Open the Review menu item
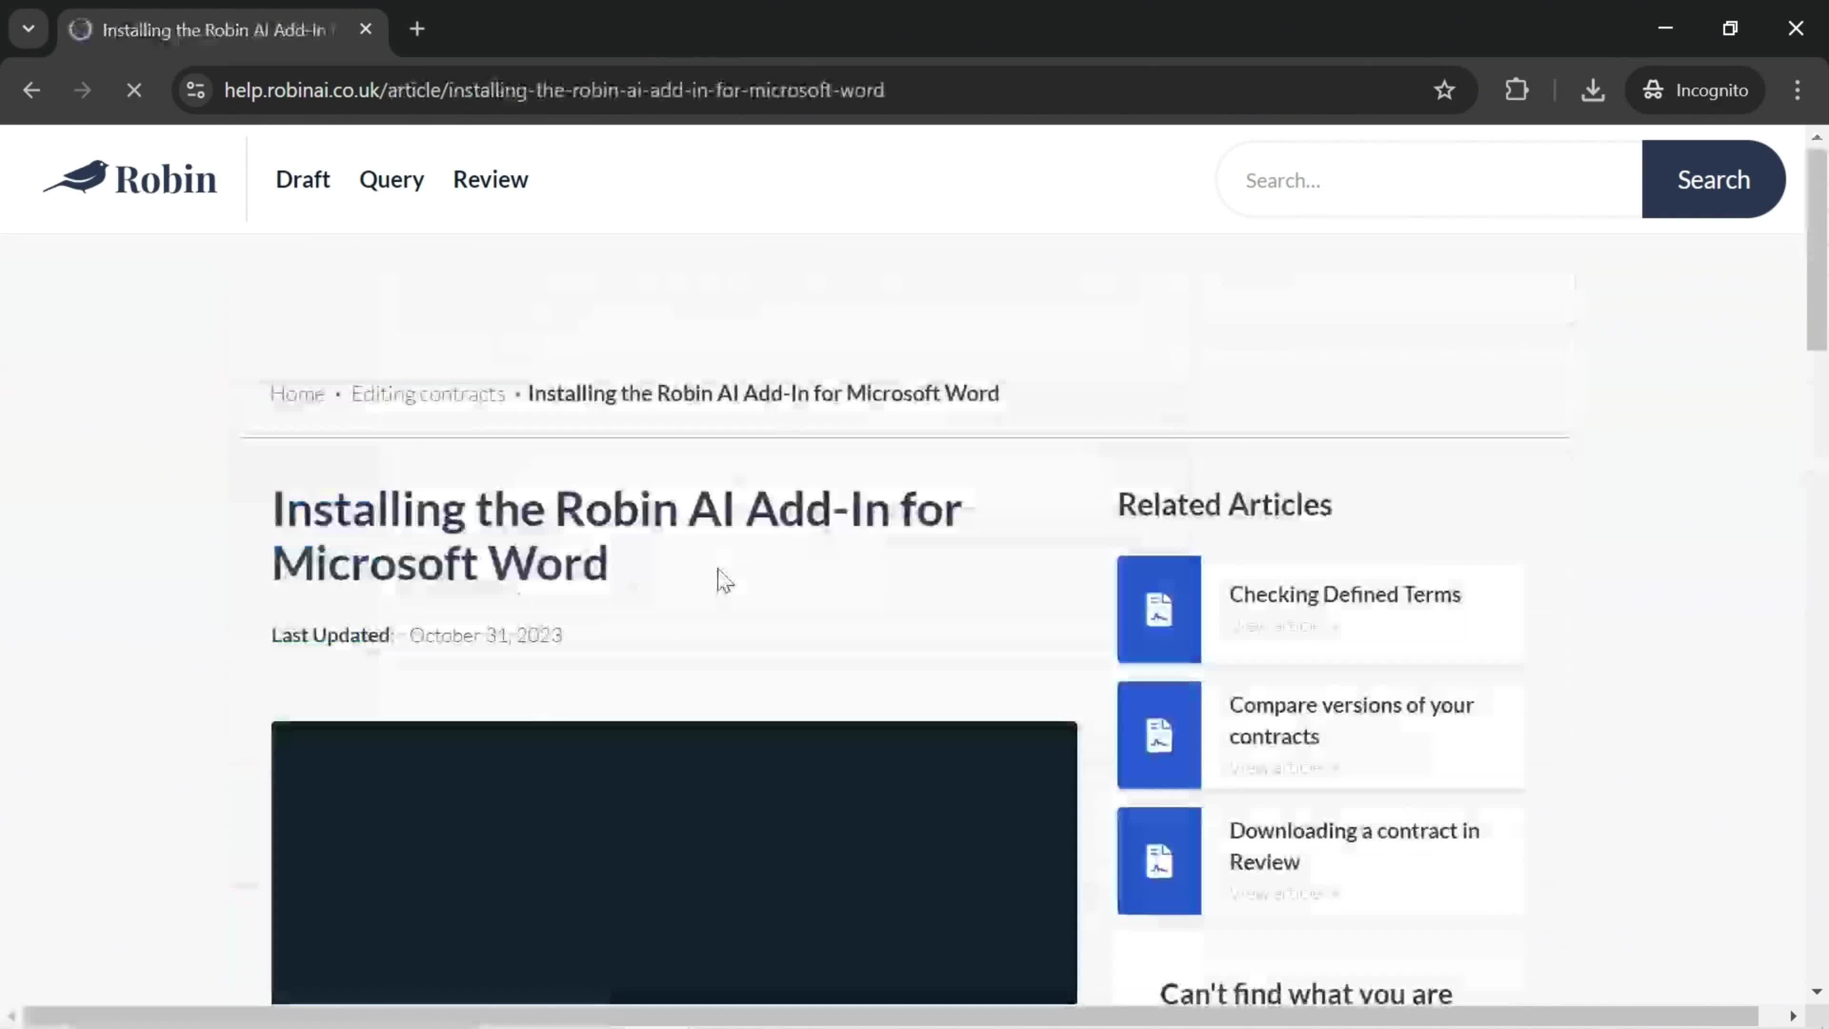This screenshot has width=1829, height=1029. click(491, 180)
